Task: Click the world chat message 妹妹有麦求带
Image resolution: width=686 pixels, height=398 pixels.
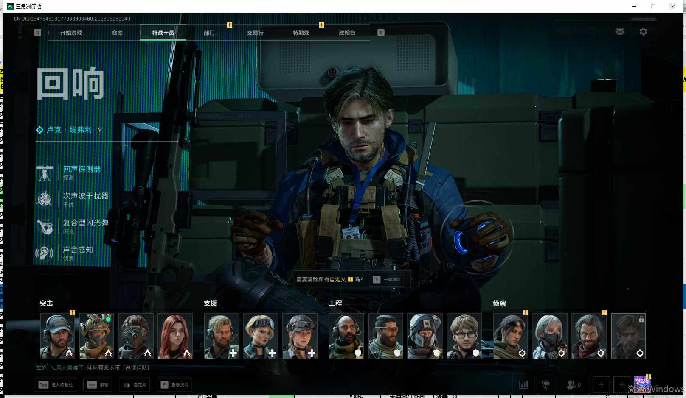Action: point(104,367)
